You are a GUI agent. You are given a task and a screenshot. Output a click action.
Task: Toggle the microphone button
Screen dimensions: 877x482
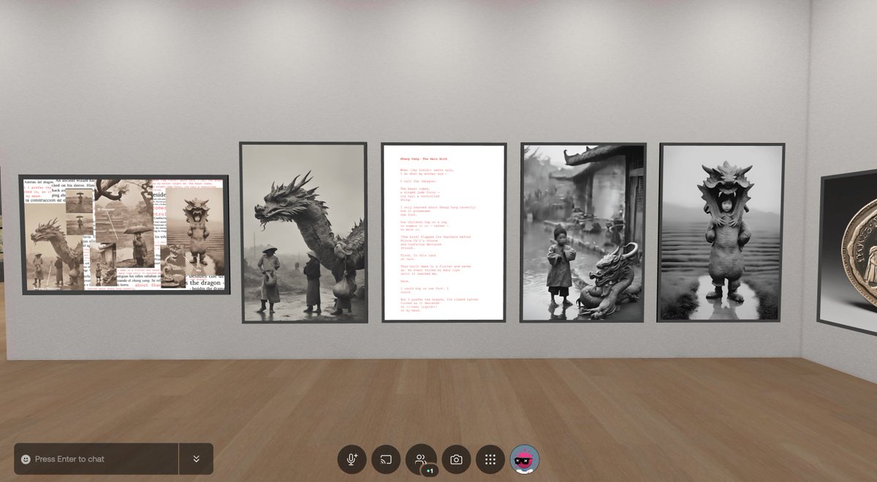[x=352, y=459]
